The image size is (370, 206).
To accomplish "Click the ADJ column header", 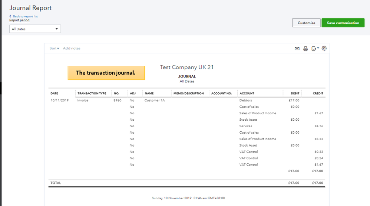I will [133, 93].
